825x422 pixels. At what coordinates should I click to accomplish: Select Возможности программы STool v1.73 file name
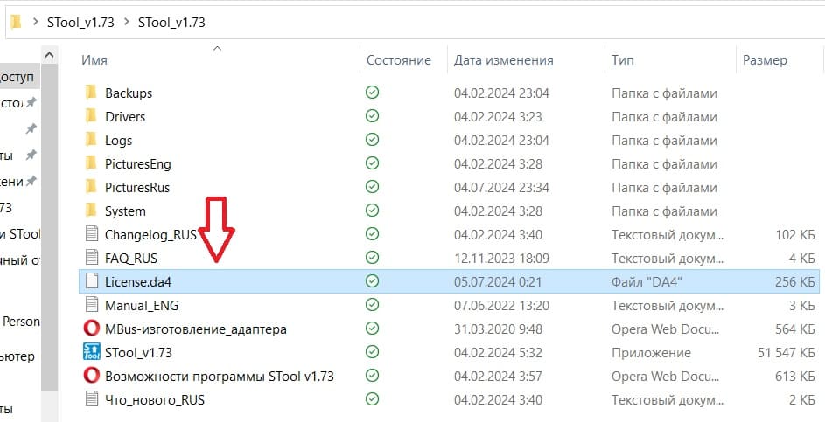click(x=220, y=377)
